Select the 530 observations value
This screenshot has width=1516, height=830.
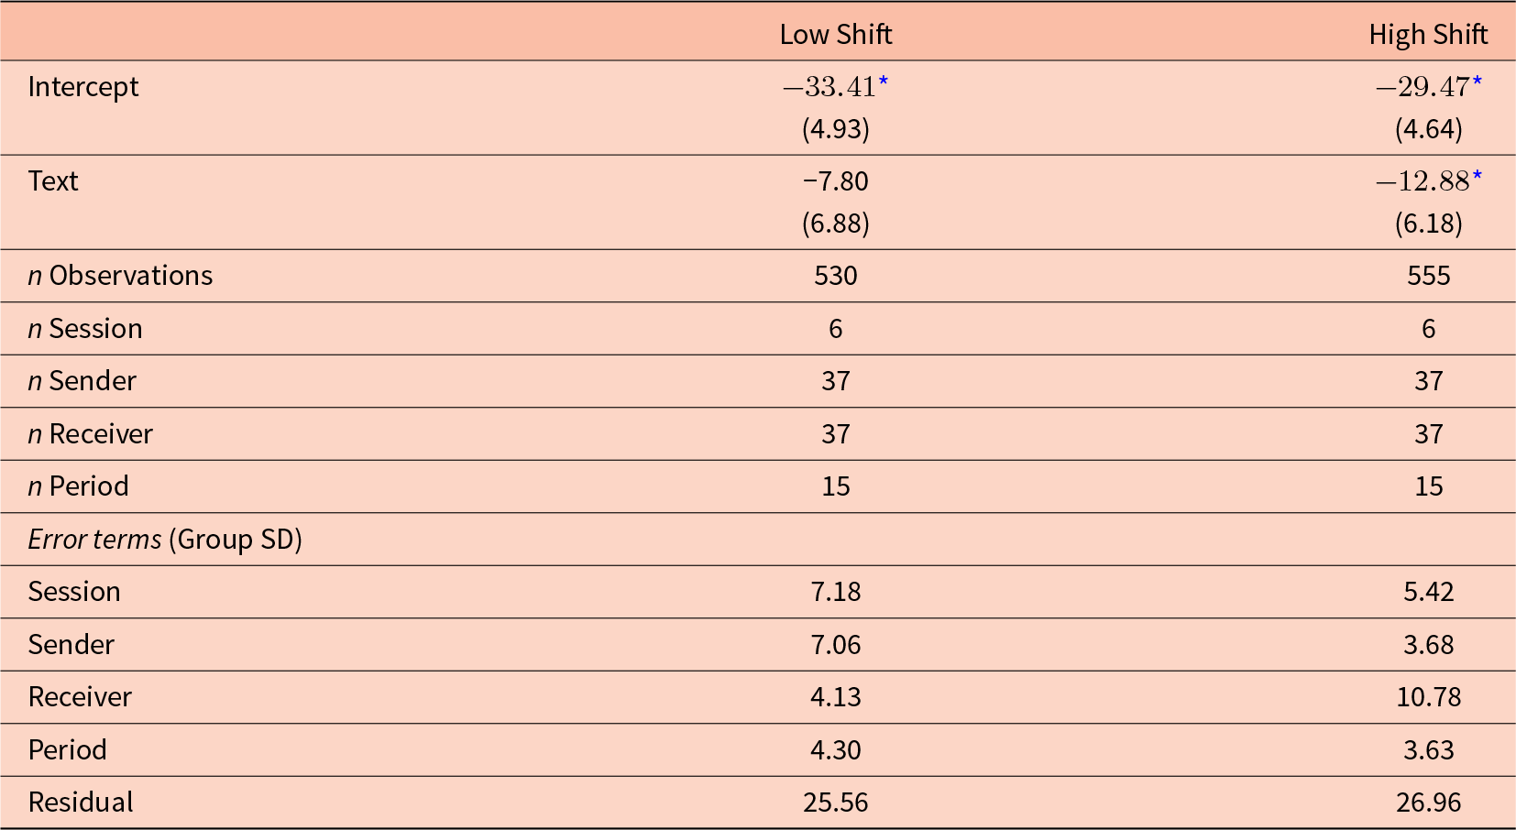[835, 276]
